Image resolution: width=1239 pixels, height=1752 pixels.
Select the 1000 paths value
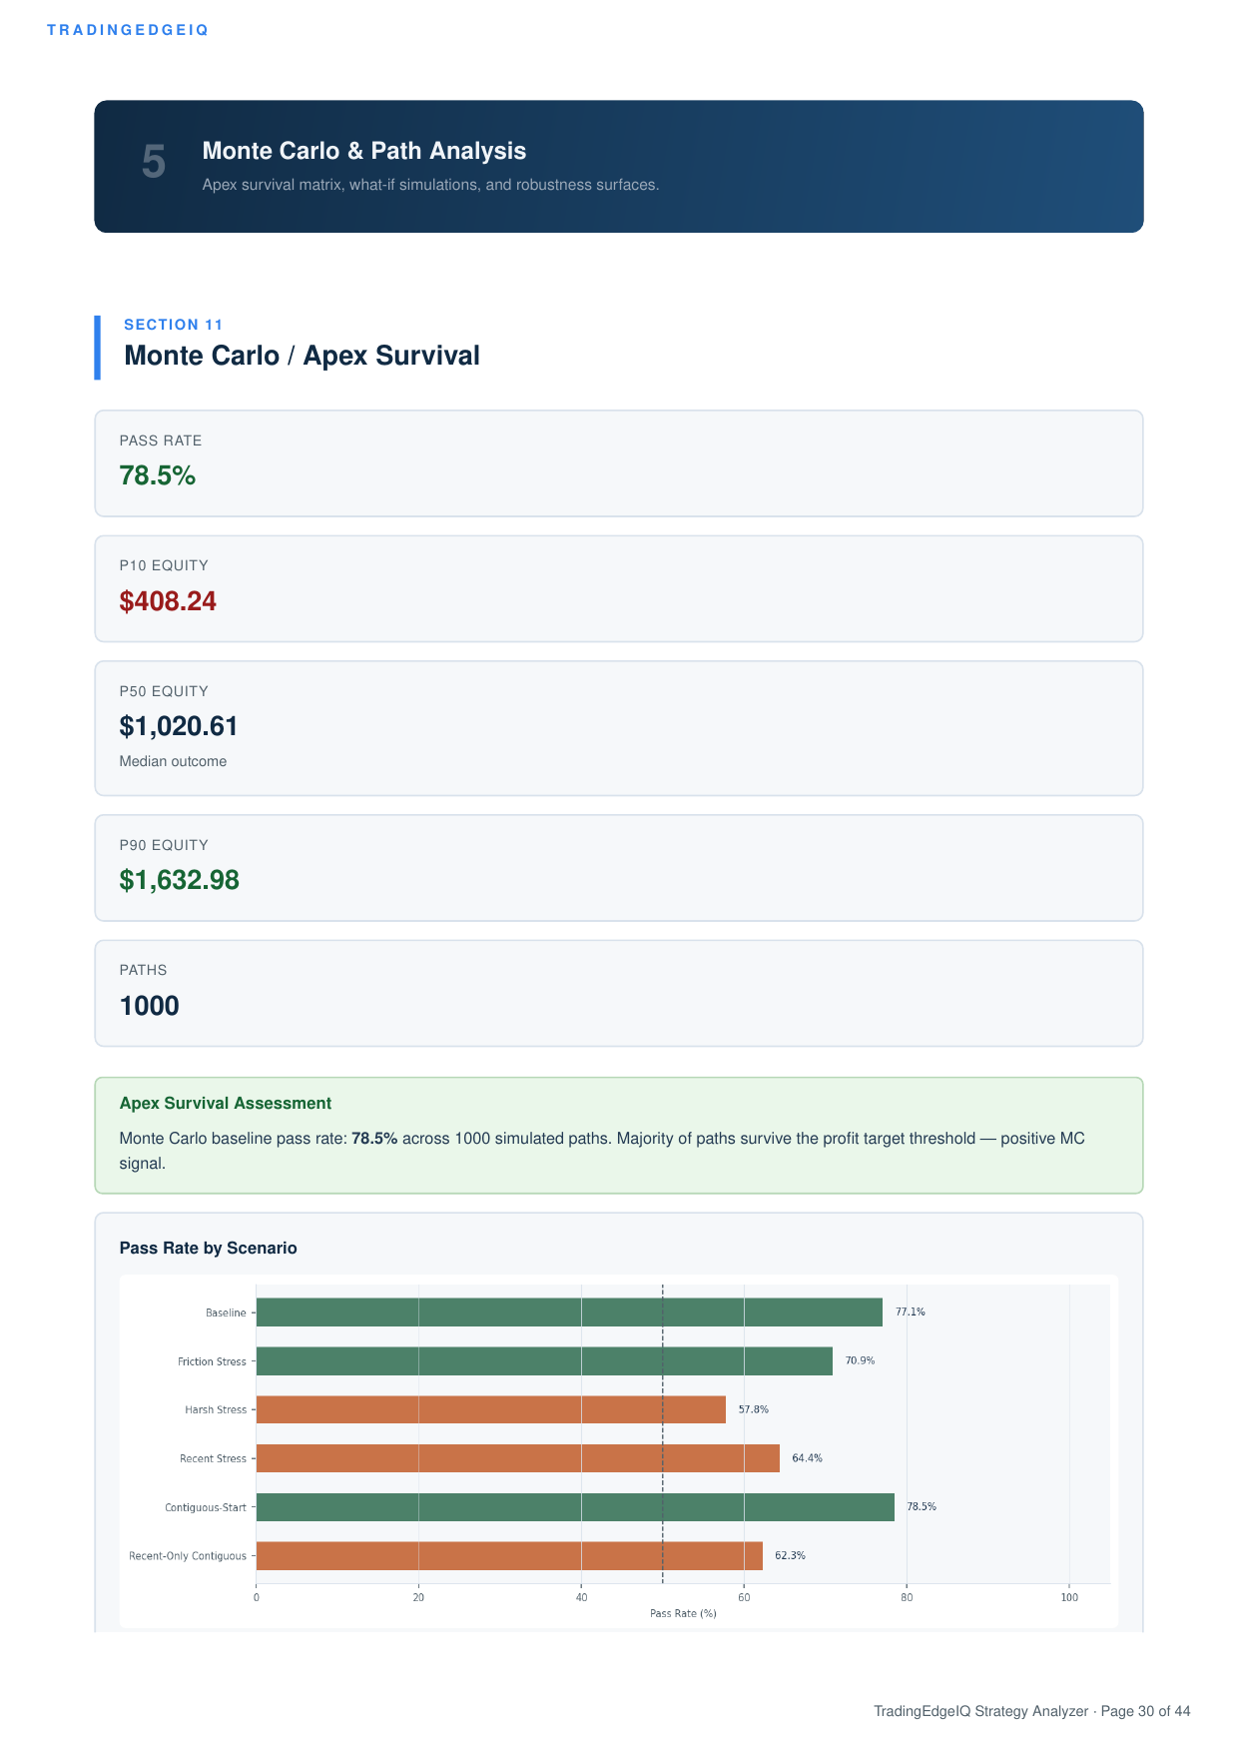pyautogui.click(x=150, y=1006)
